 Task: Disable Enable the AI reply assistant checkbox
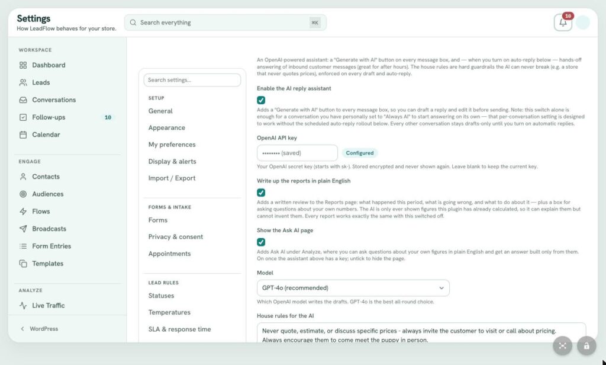click(261, 100)
